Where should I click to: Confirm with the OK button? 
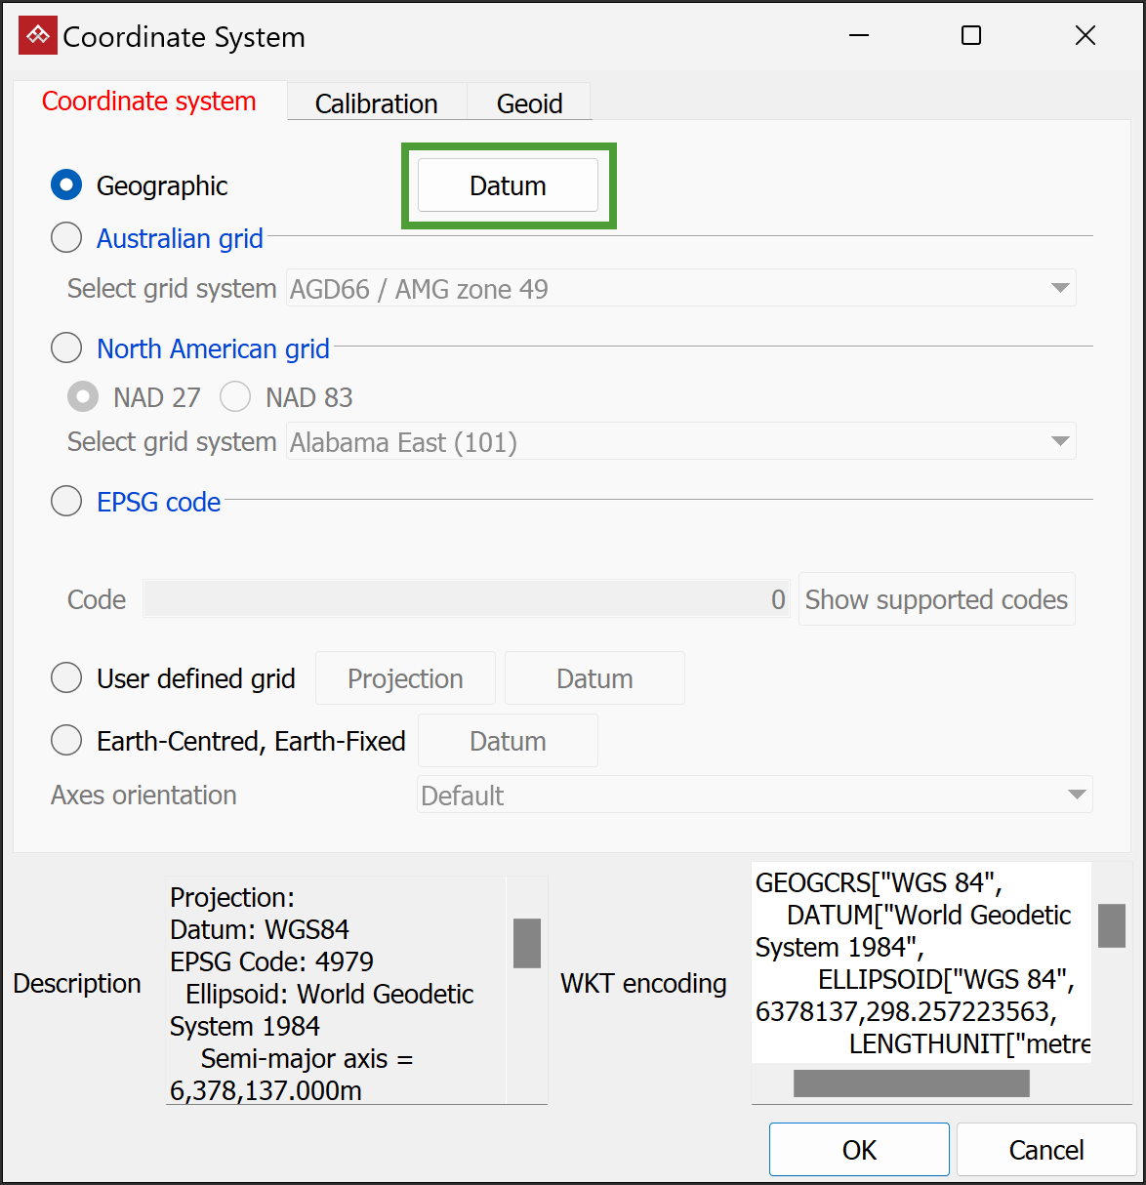(x=859, y=1150)
